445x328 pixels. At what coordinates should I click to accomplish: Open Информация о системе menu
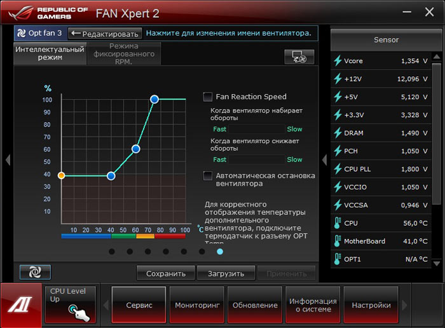[x=313, y=304]
